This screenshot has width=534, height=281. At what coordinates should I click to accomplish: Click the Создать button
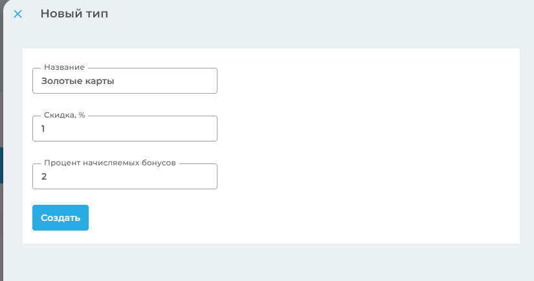[x=60, y=218]
